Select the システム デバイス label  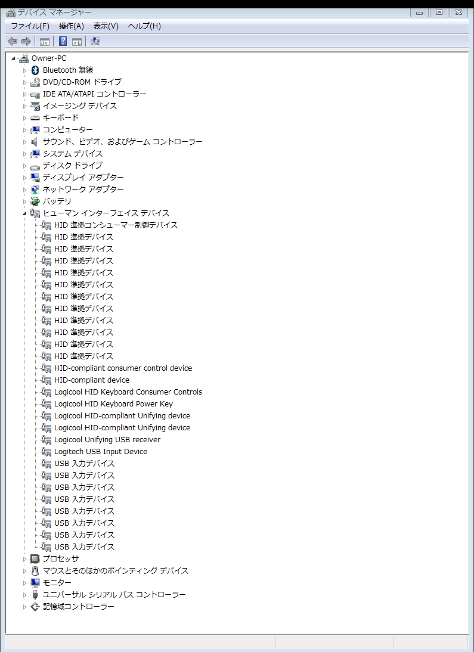[x=73, y=154]
